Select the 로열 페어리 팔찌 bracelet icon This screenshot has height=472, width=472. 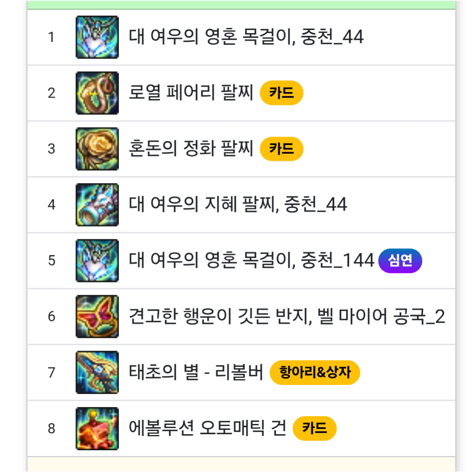[x=97, y=93]
